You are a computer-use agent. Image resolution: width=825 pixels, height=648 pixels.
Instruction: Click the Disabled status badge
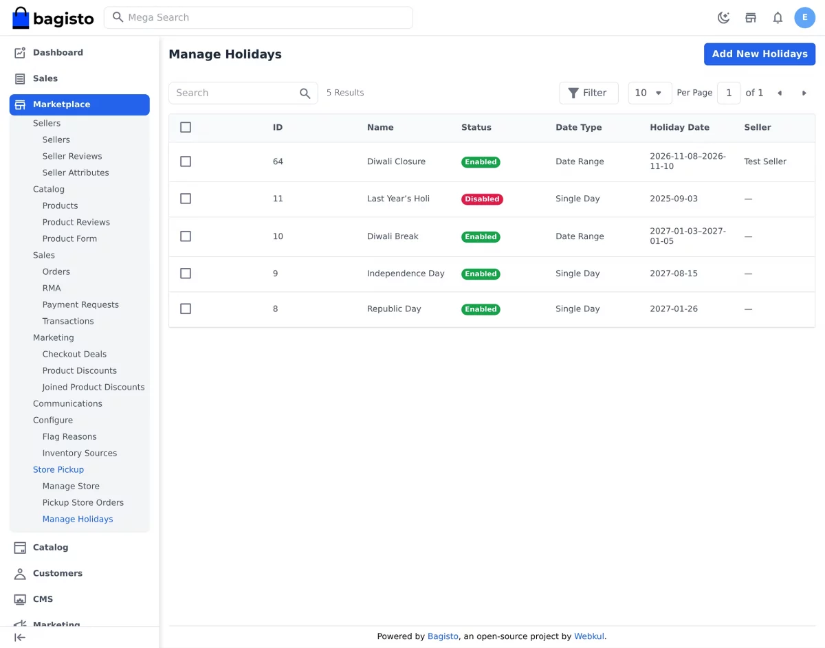[x=482, y=199]
